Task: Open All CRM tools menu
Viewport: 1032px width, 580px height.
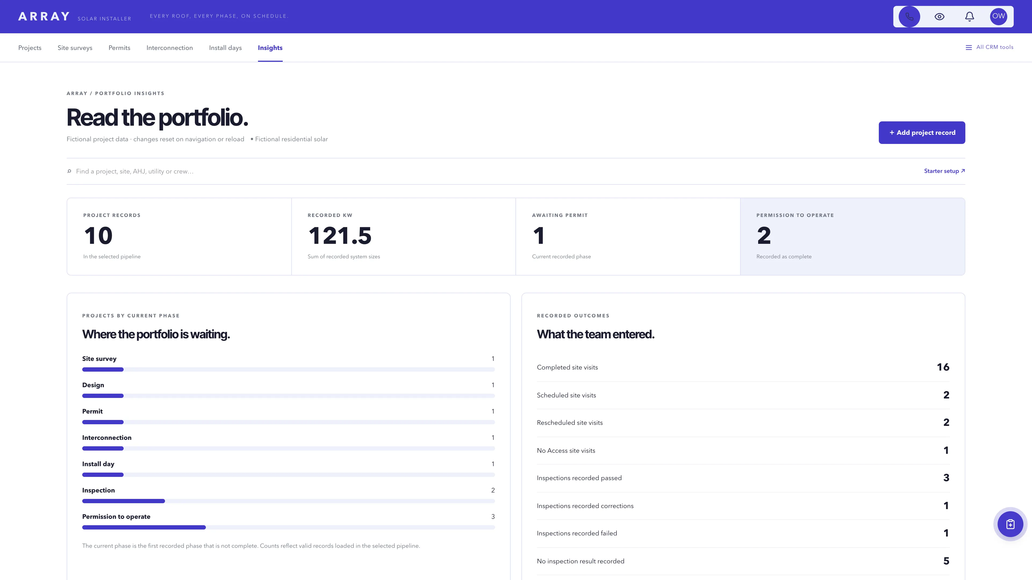Action: coord(990,47)
